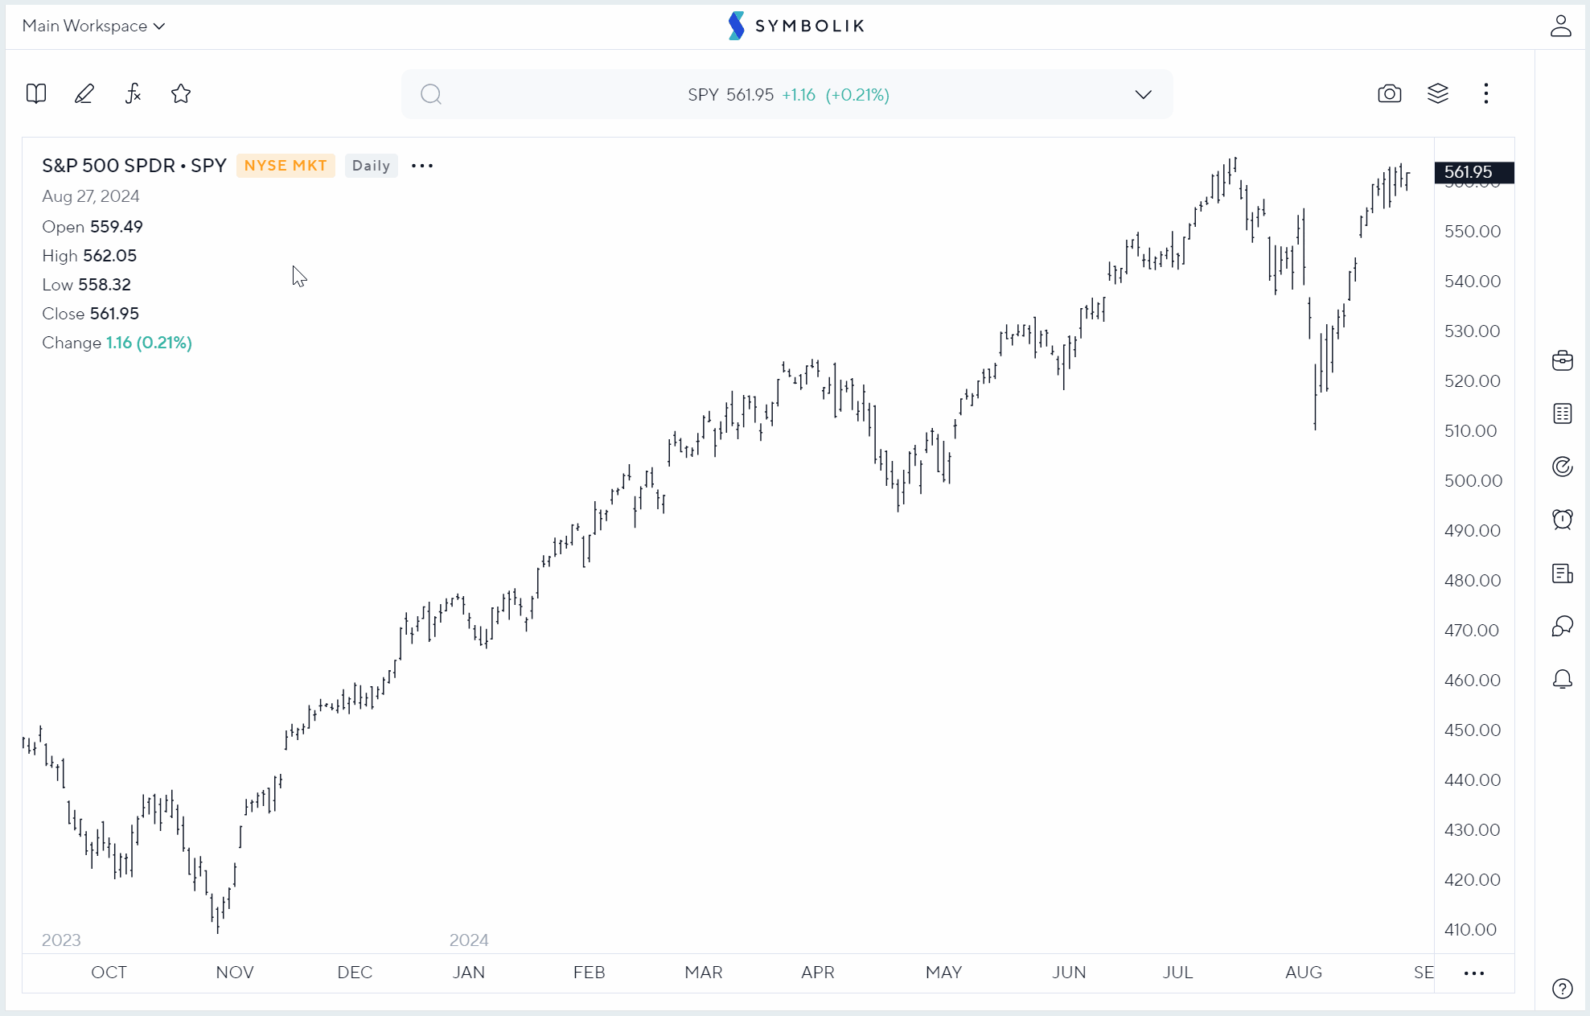The height and width of the screenshot is (1016, 1590).
Task: Open the chat bubbles icon
Action: pyautogui.click(x=1562, y=626)
